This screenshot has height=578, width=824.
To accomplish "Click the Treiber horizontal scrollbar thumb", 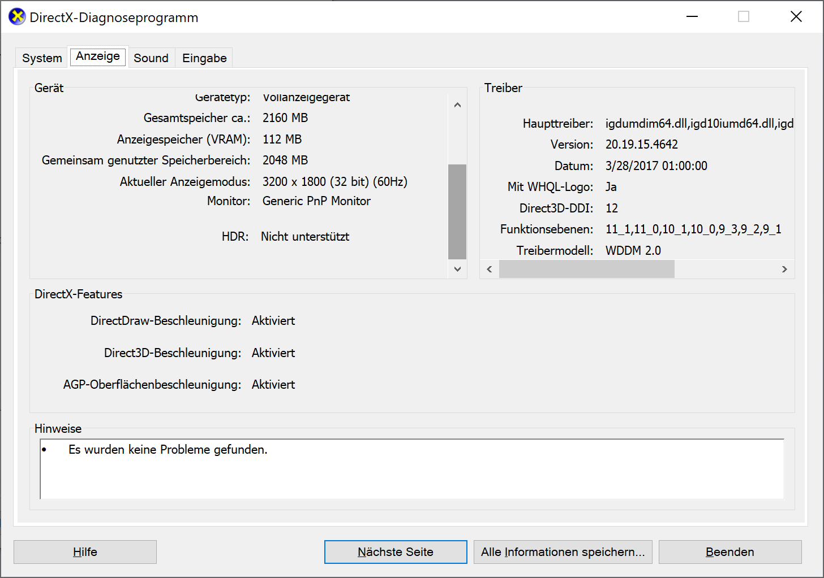I will tap(586, 270).
